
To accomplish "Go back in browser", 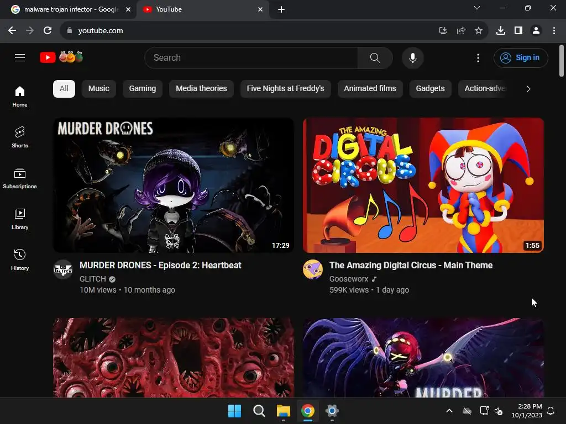I will click(12, 31).
